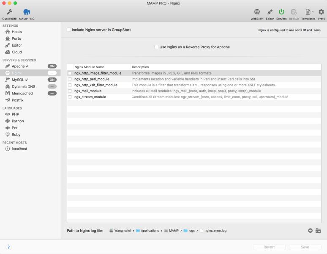Expand the Templates dropdown arrow
This screenshot has height=254, width=327.
pyautogui.click(x=313, y=12)
